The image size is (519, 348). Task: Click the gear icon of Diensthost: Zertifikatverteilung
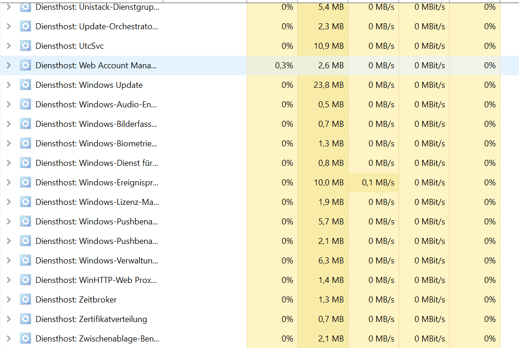[x=26, y=319]
